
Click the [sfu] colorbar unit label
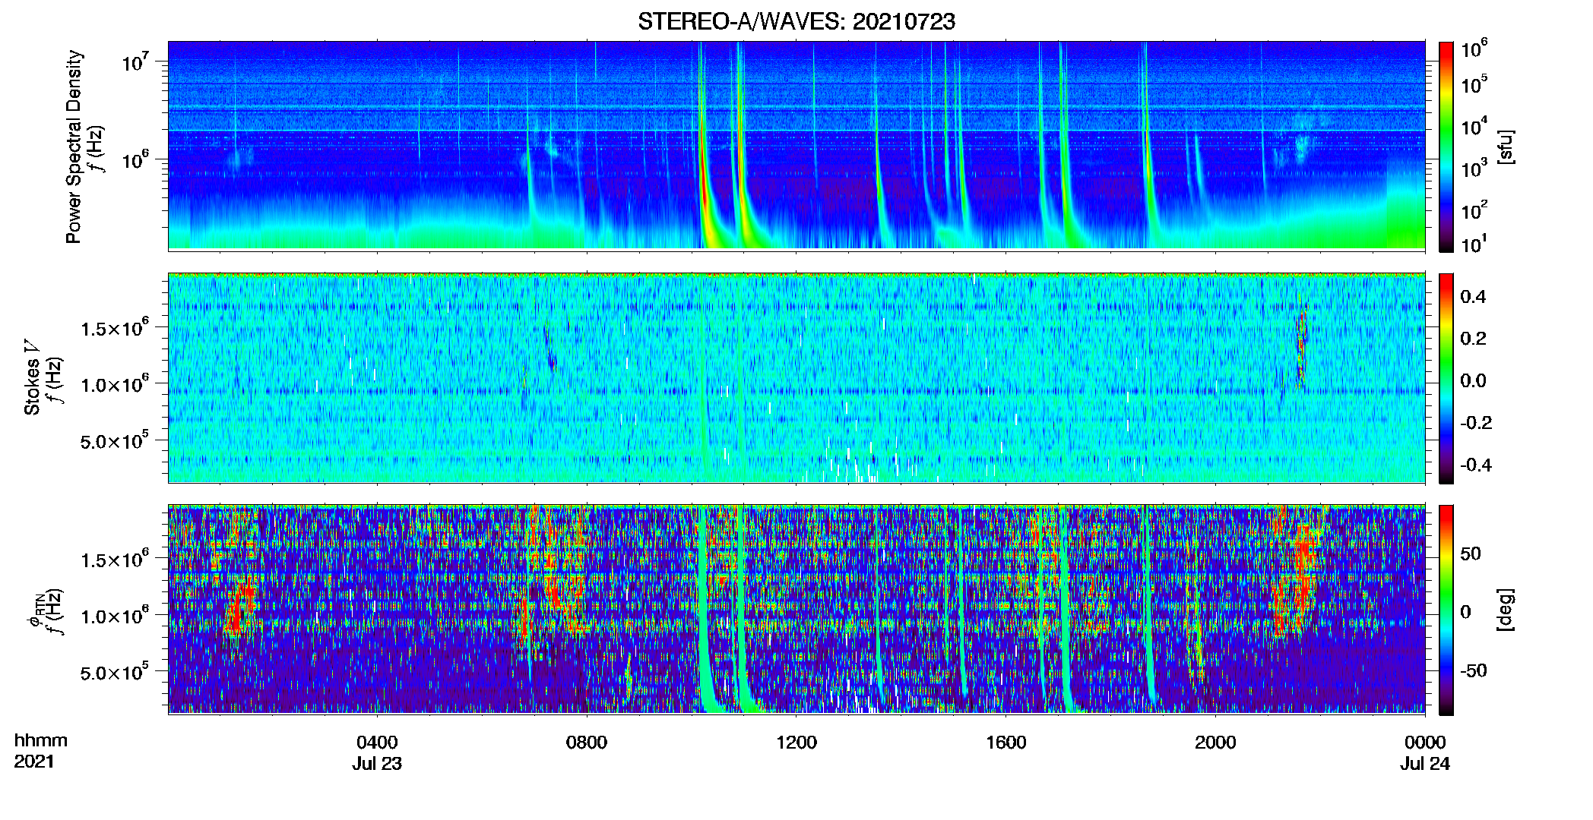1506,147
